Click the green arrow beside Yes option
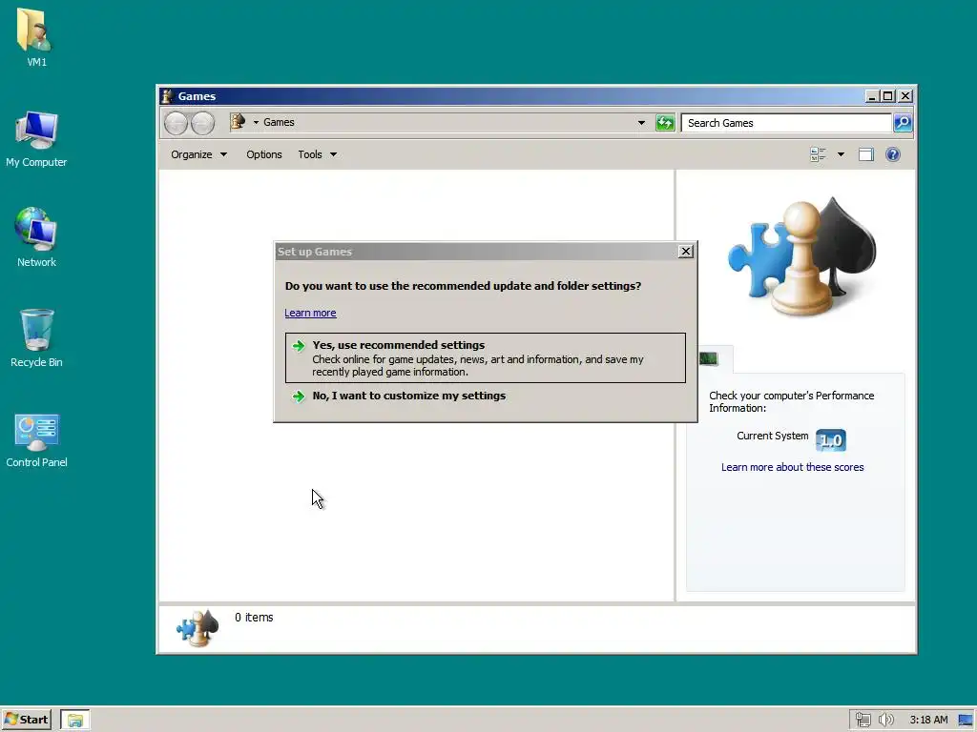 click(x=299, y=345)
